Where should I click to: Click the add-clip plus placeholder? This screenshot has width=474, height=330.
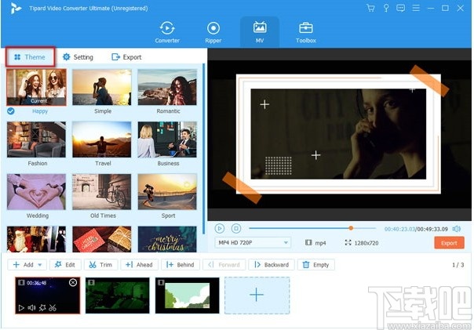click(x=257, y=296)
